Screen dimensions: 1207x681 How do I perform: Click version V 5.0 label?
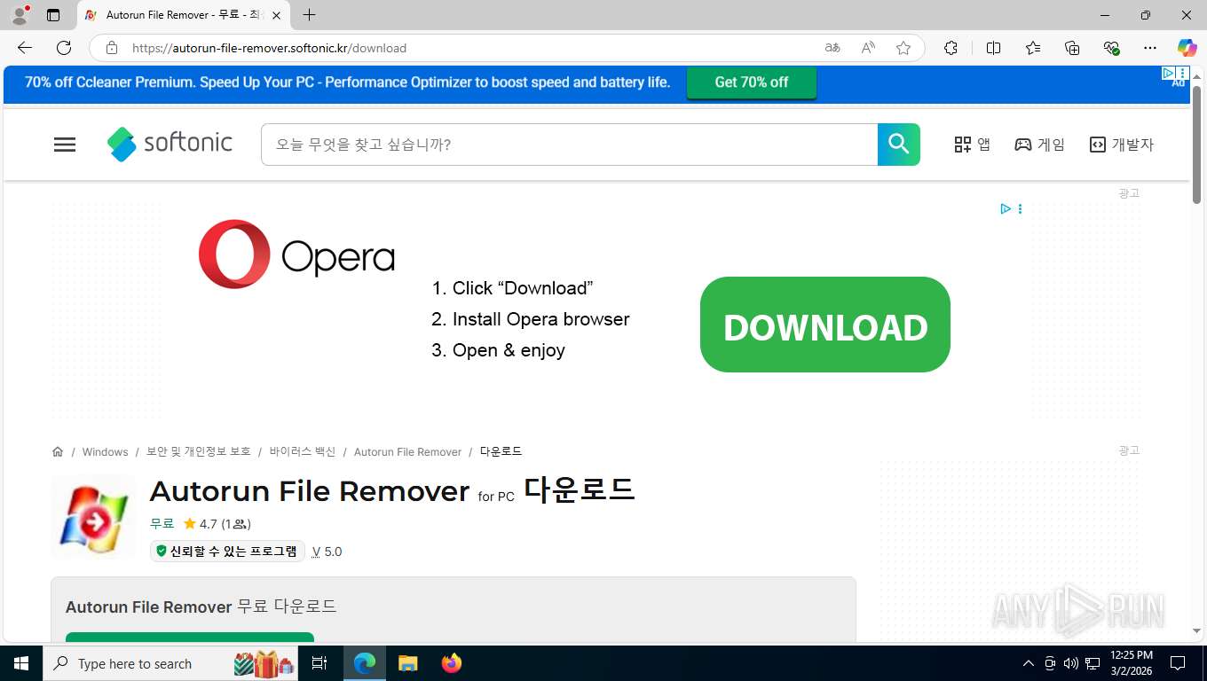pos(327,552)
